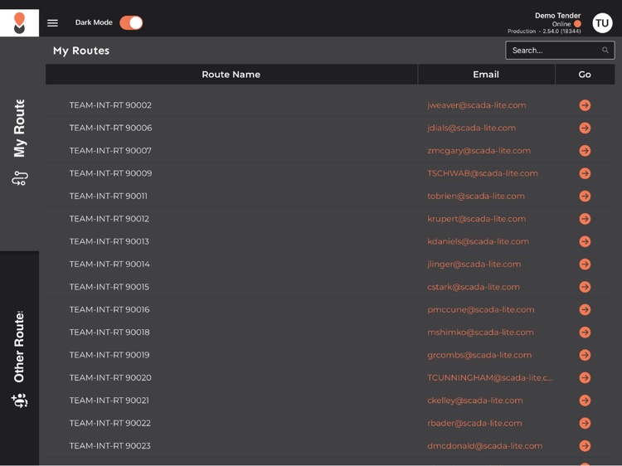The width and height of the screenshot is (622, 466).
Task: Open the TU user avatar menu
Action: [x=602, y=23]
